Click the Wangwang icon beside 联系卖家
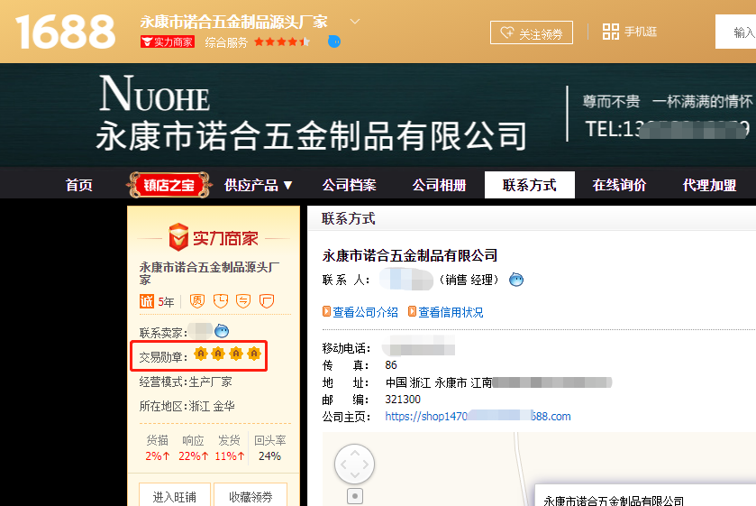Screen dimensions: 756x506 [222, 331]
